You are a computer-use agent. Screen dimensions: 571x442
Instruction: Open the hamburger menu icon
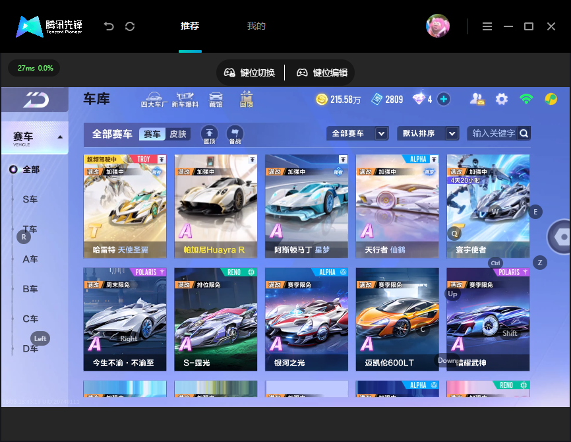[x=487, y=26]
